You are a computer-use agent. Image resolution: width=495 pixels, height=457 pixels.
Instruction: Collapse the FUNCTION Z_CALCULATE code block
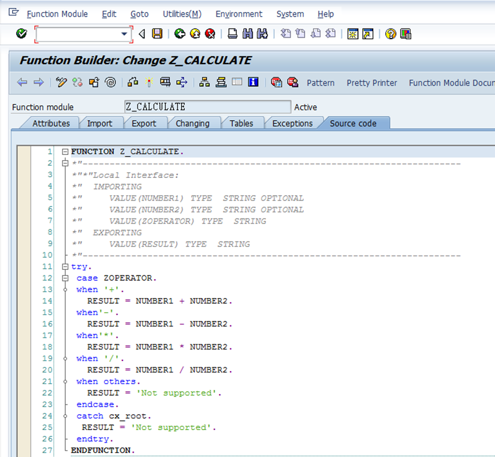click(x=65, y=152)
